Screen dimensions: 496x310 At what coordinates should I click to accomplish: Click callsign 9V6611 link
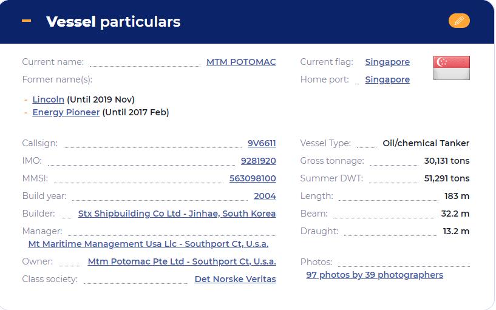[262, 143]
